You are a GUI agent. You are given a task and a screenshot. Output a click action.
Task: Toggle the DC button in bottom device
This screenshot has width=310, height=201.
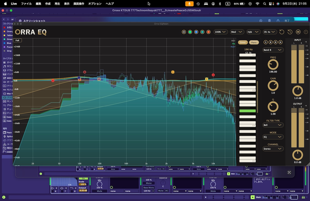(167, 191)
